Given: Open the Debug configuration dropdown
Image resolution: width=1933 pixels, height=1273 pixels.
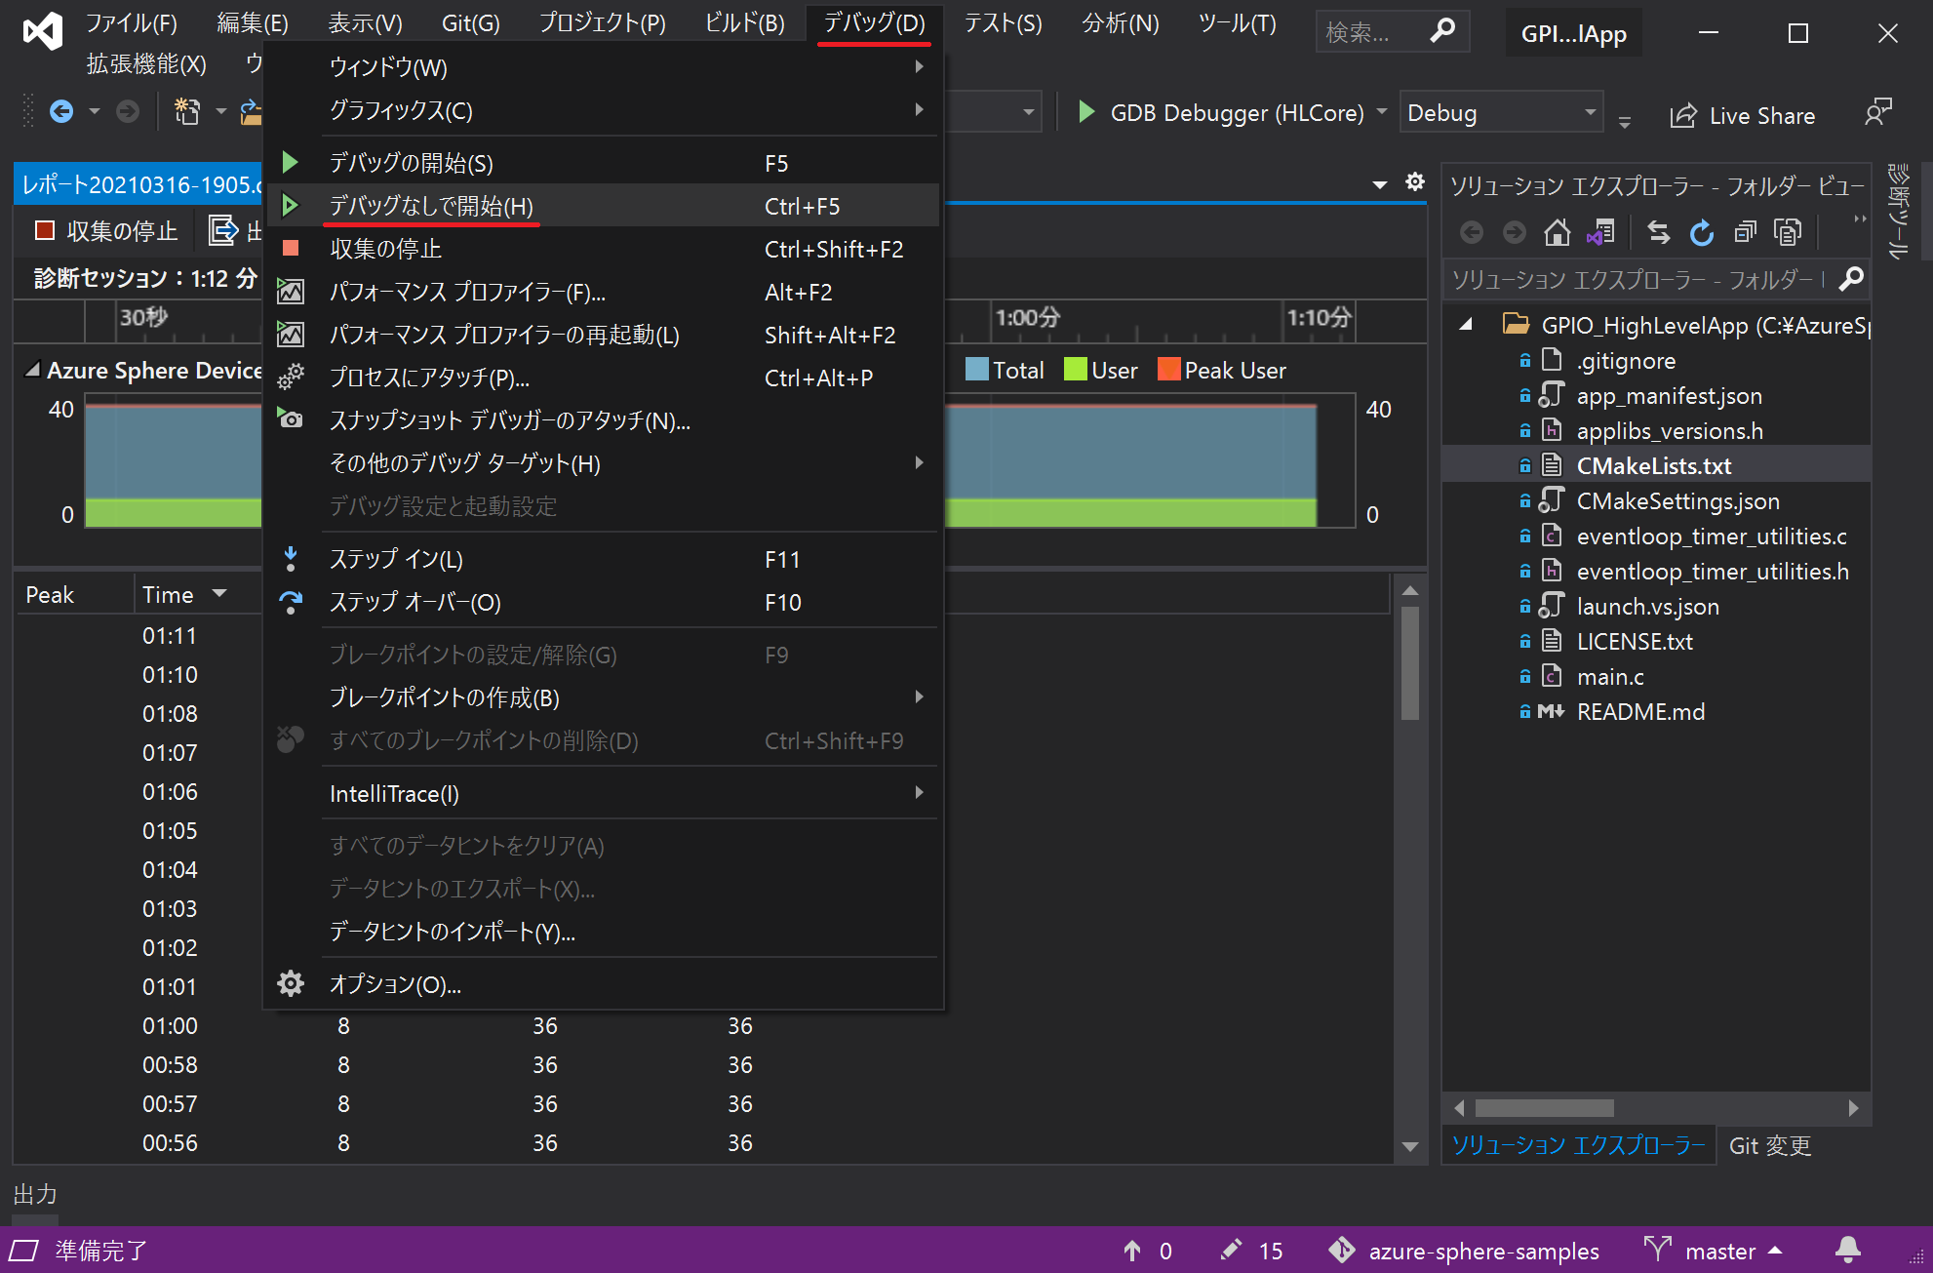Looking at the screenshot, I should click(x=1590, y=113).
